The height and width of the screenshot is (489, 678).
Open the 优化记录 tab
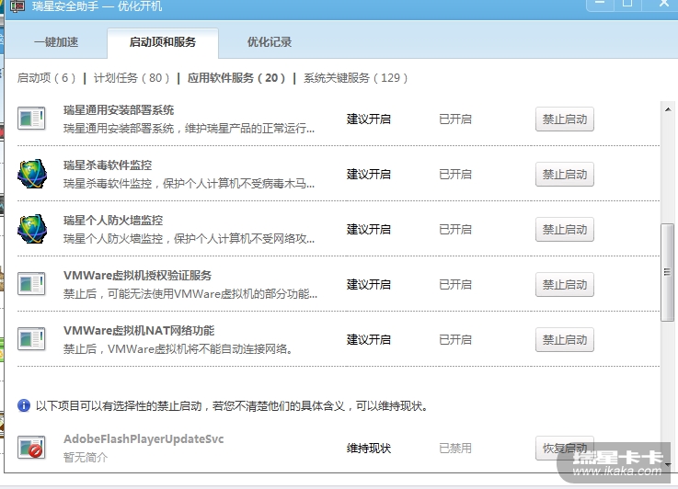tap(269, 42)
